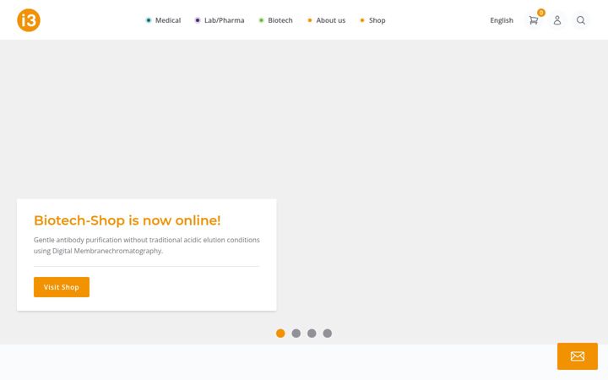The height and width of the screenshot is (380, 608).
Task: Click the cart count badge showing 0
Action: (541, 13)
